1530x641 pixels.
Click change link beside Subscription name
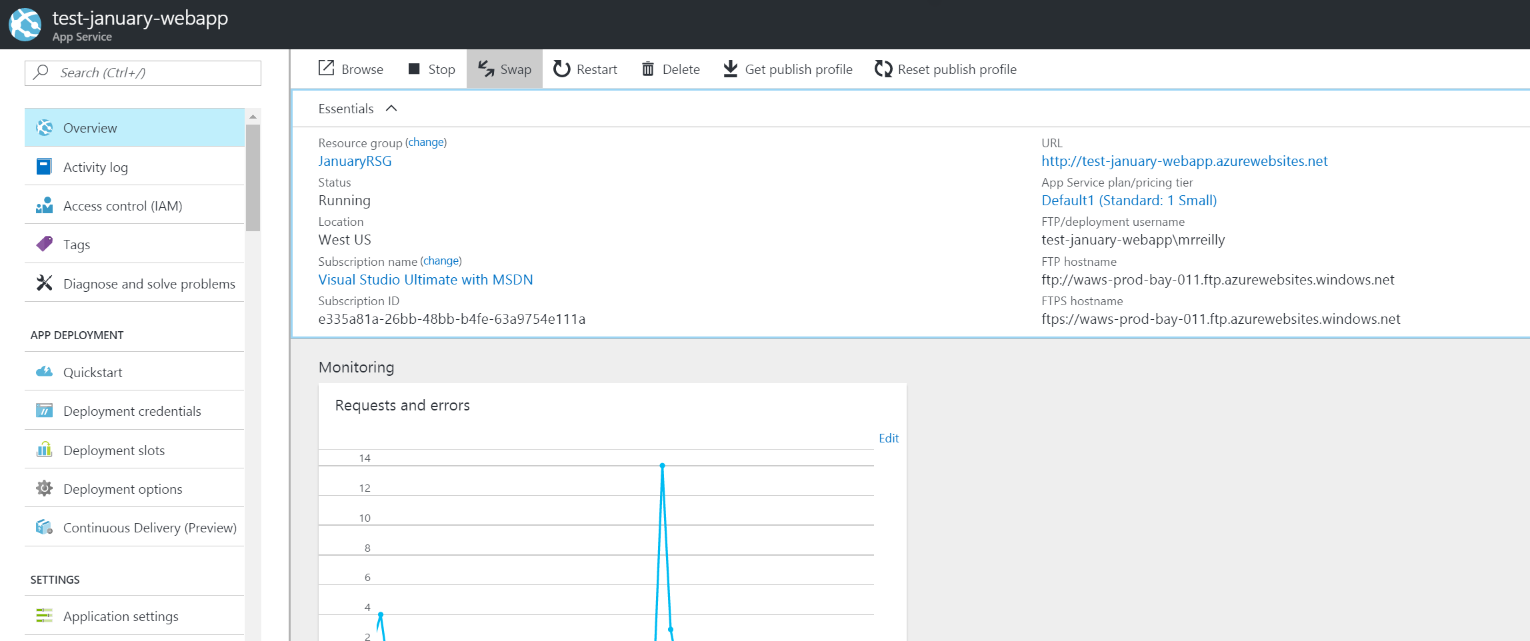441,261
